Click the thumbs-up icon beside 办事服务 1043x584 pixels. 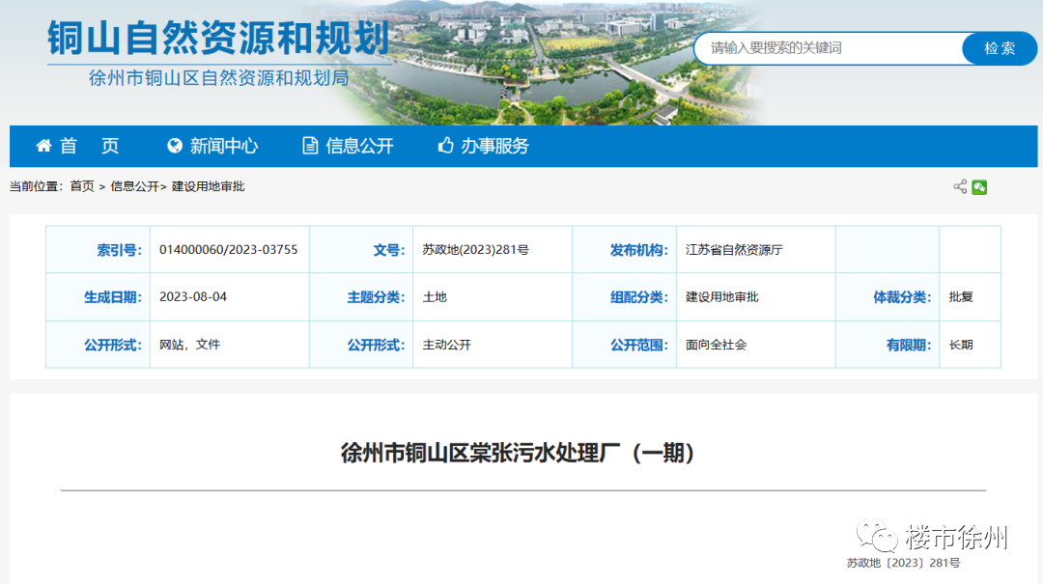[x=445, y=145]
